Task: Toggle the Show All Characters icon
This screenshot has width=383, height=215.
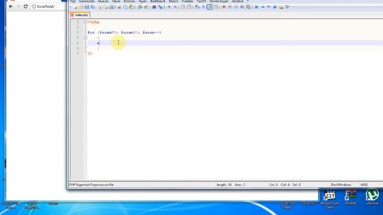Action: [x=203, y=7]
